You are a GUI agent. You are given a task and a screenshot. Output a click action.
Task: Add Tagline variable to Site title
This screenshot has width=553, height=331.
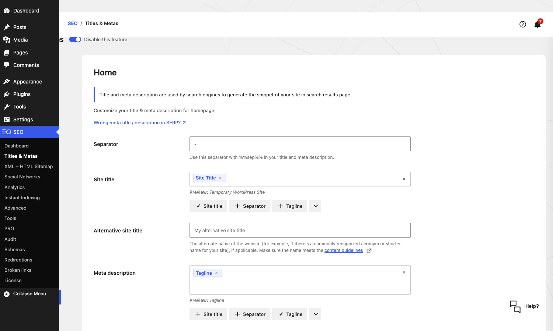point(290,206)
